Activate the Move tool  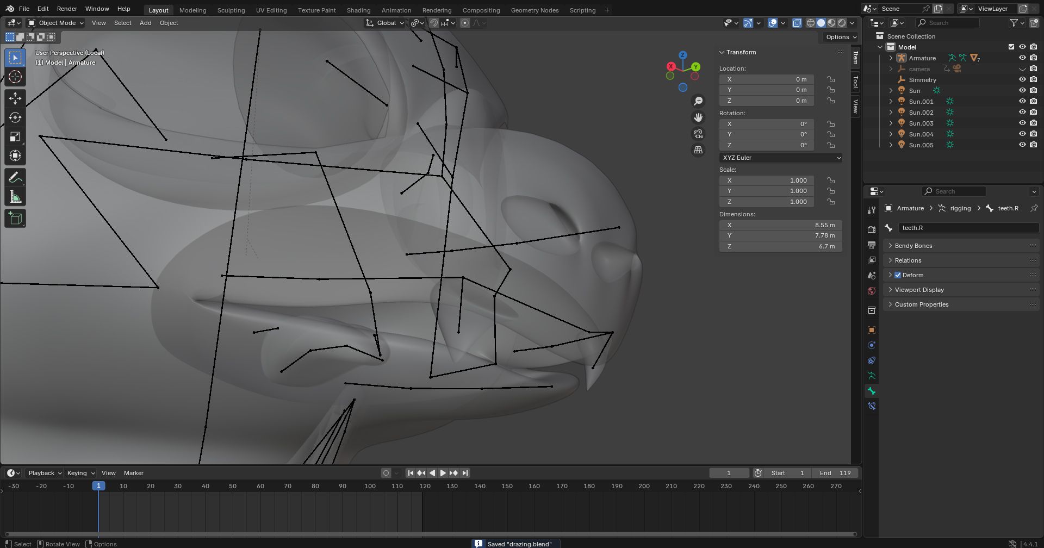(x=15, y=98)
